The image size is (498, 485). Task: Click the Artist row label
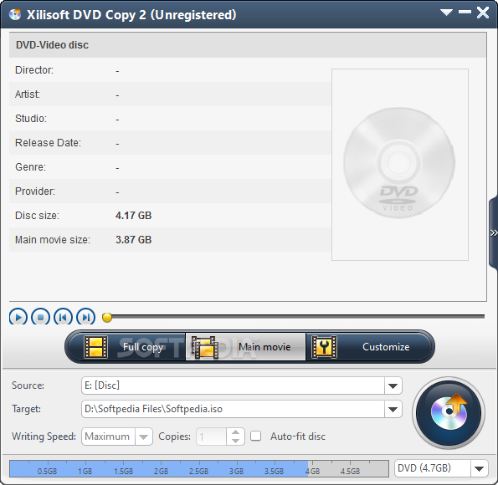[28, 94]
